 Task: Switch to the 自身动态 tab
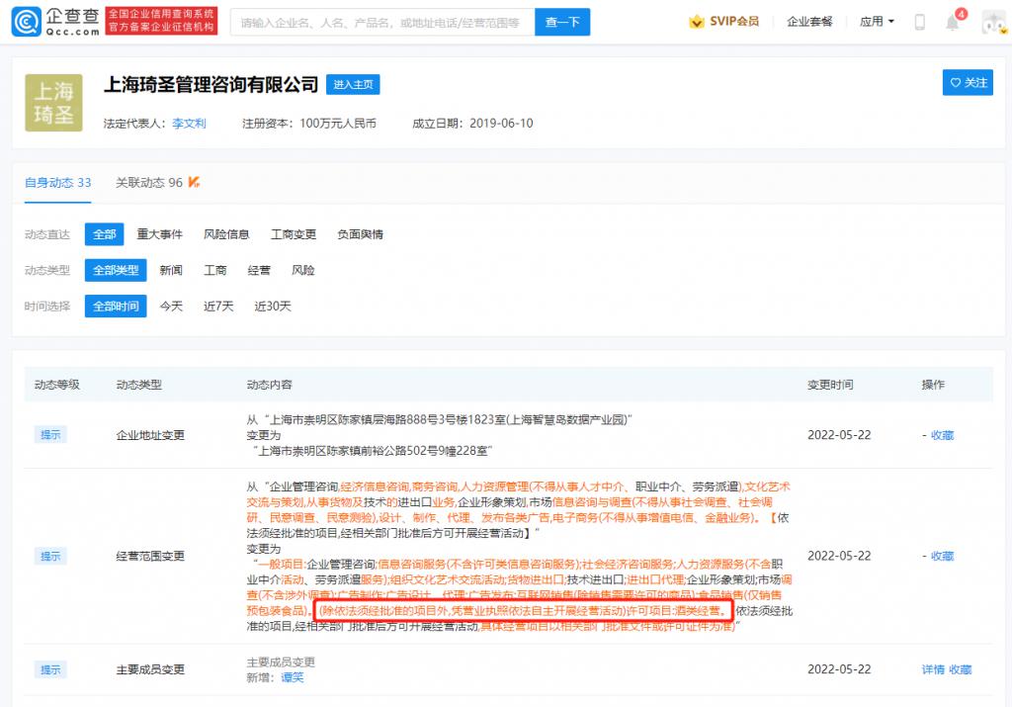click(57, 182)
